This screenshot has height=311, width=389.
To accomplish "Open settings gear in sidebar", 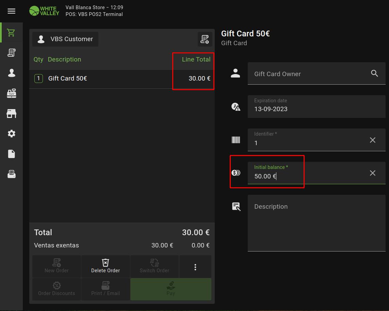I will point(11,134).
